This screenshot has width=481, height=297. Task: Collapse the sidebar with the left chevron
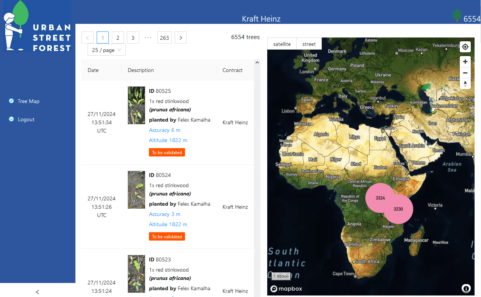click(x=37, y=292)
